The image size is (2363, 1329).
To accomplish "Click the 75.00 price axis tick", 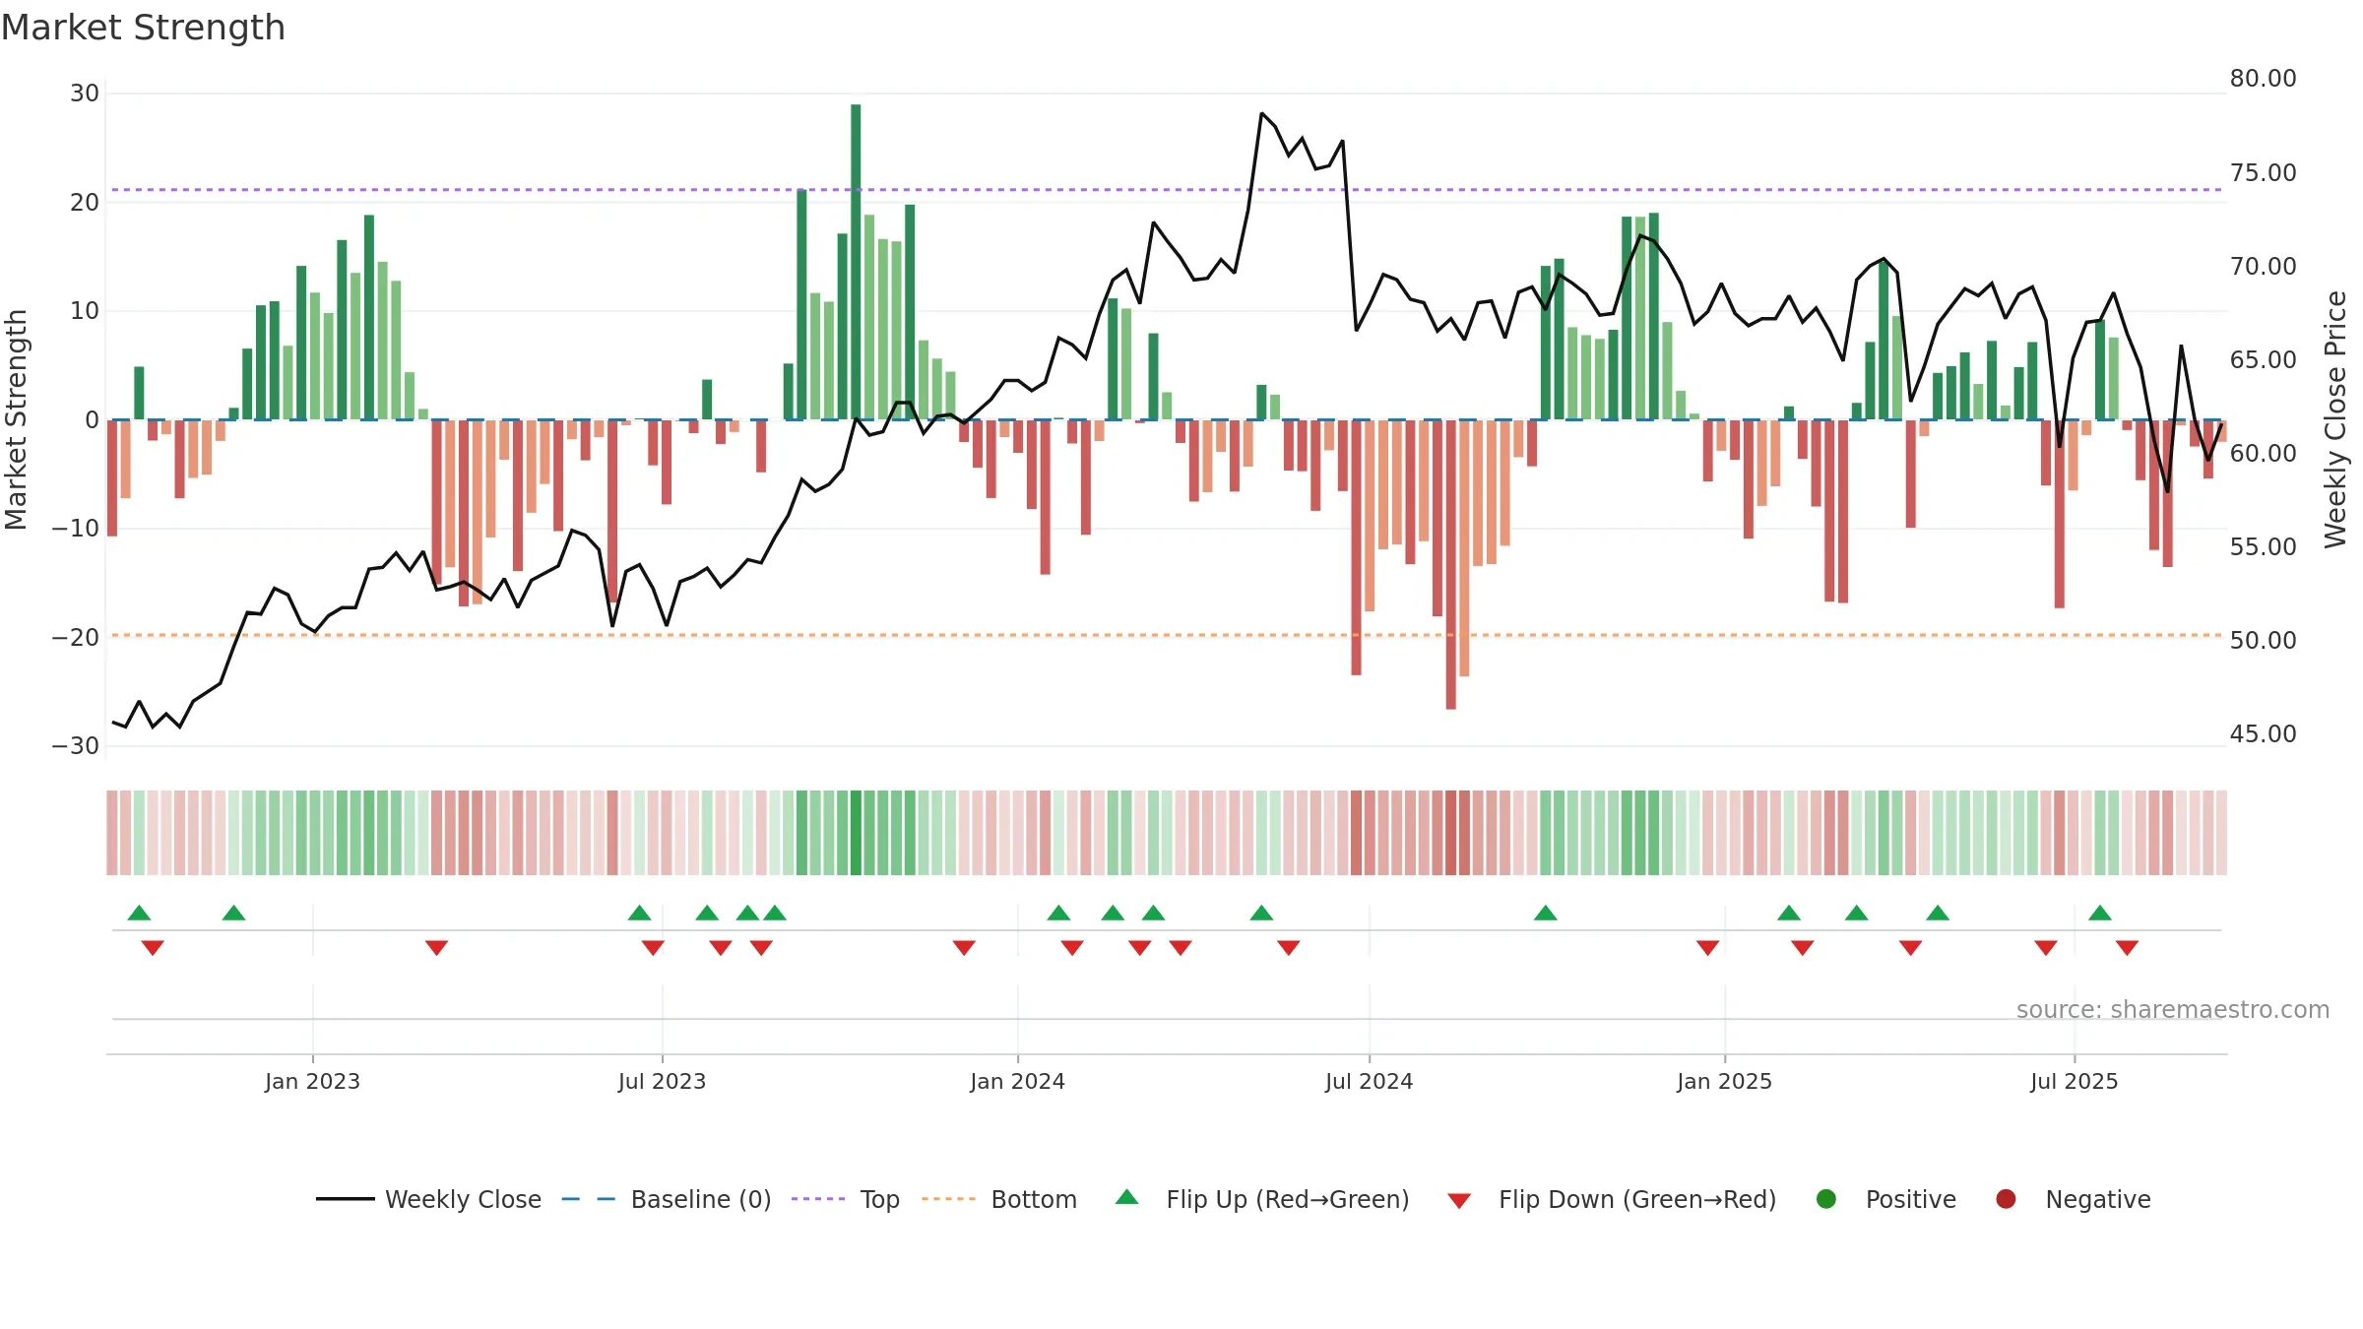I will tap(2263, 173).
